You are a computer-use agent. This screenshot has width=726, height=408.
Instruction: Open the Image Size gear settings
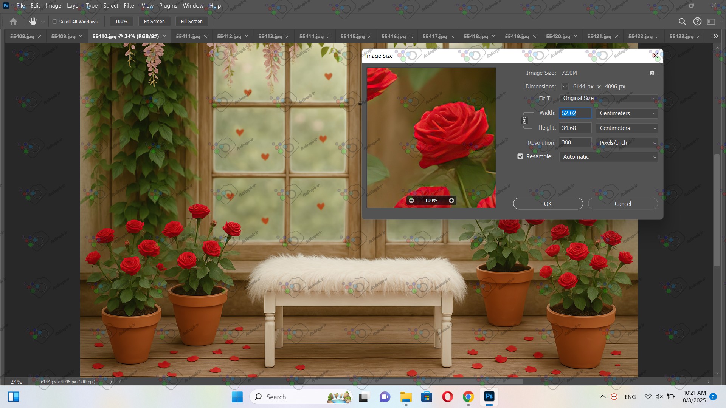pyautogui.click(x=653, y=73)
